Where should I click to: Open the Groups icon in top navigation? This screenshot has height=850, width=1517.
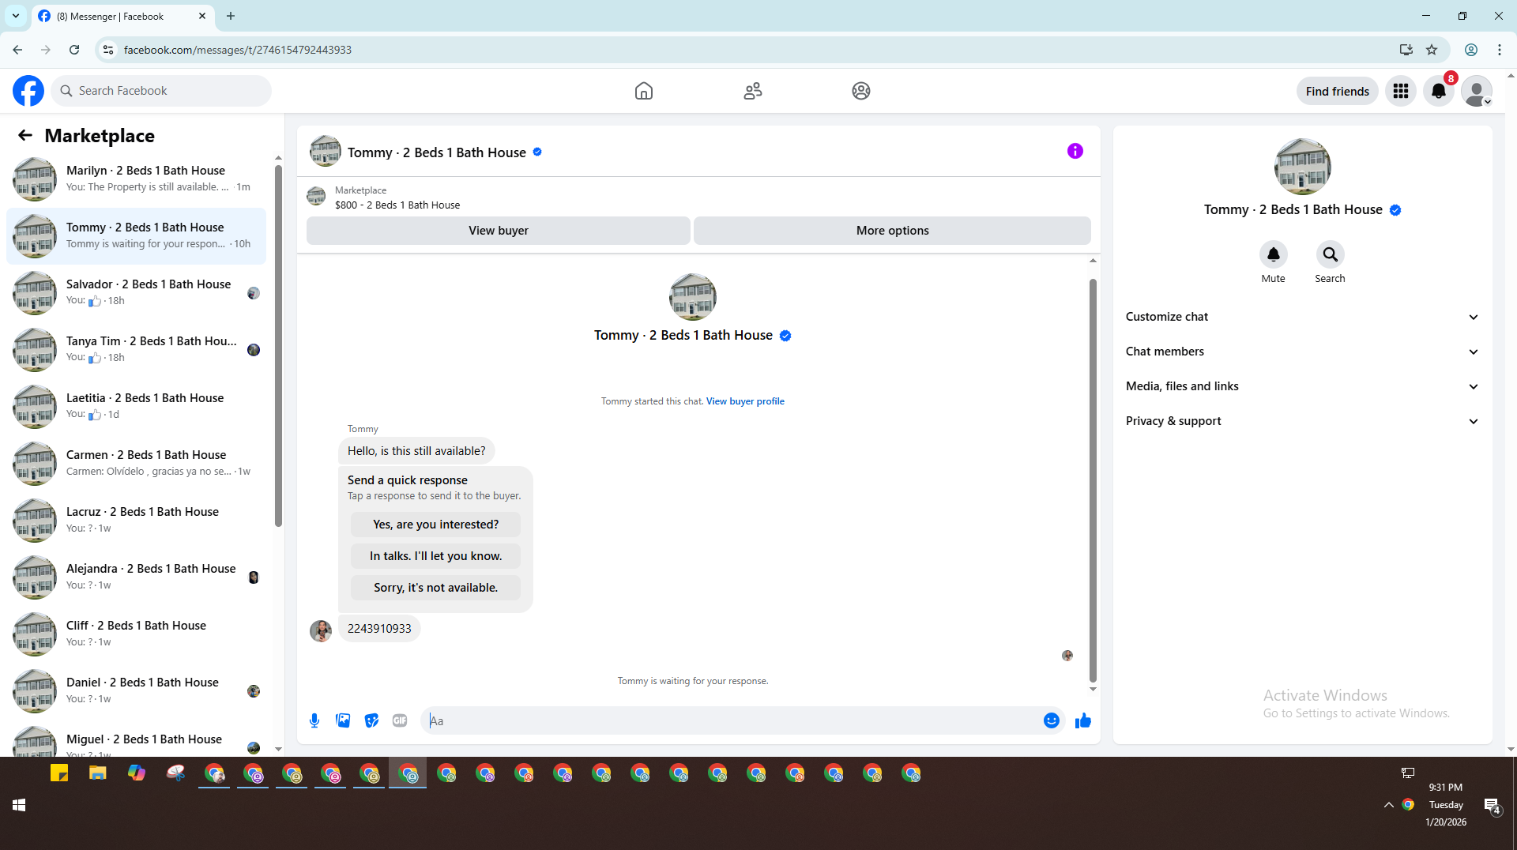coord(861,91)
